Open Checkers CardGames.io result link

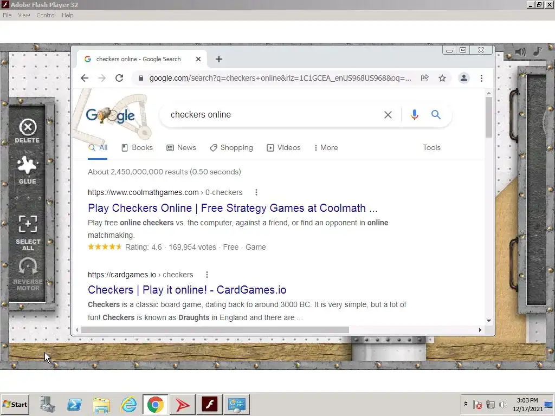tap(187, 290)
